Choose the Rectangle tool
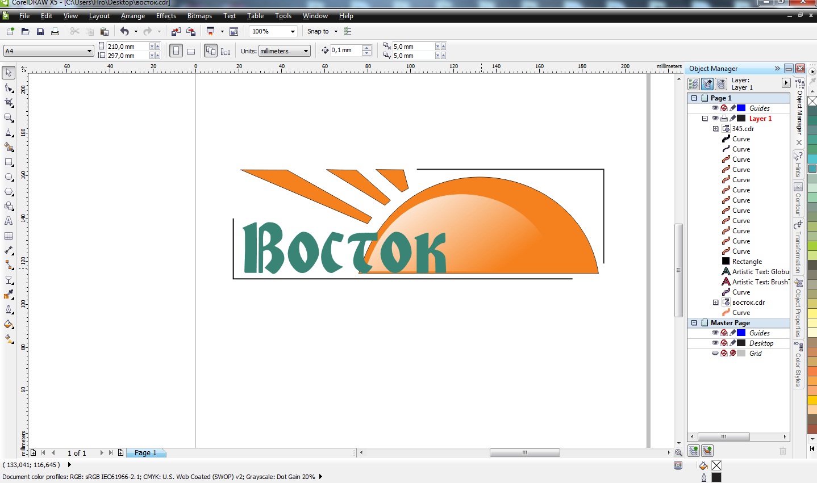Image resolution: width=817 pixels, height=483 pixels. tap(9, 162)
